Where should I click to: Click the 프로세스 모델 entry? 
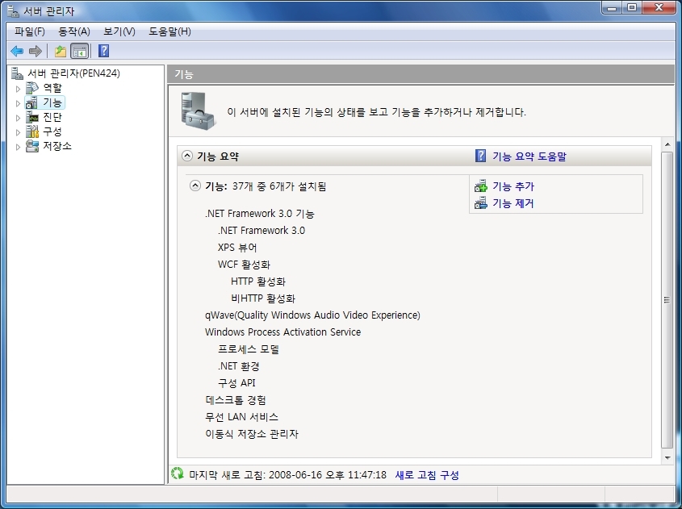tap(249, 349)
